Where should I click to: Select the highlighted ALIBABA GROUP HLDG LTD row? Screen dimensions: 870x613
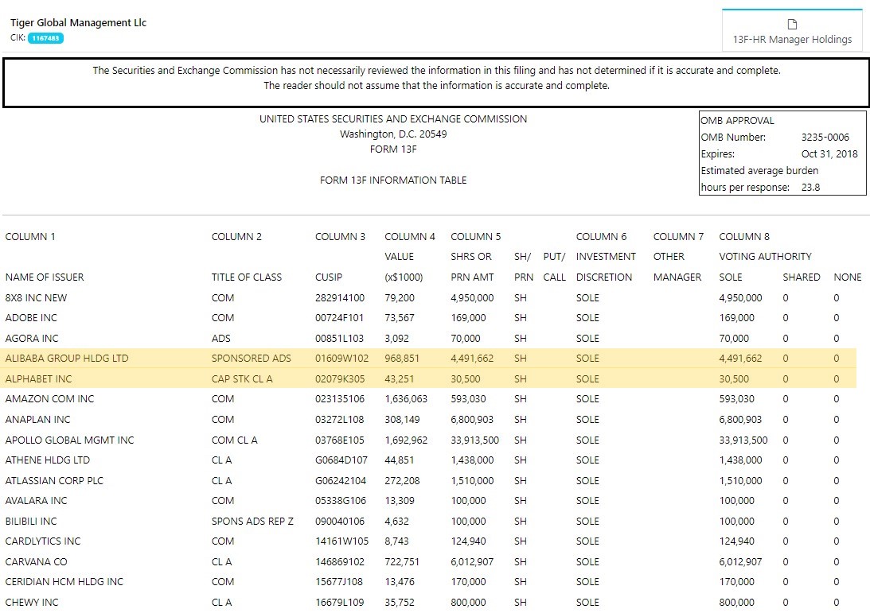(x=430, y=359)
